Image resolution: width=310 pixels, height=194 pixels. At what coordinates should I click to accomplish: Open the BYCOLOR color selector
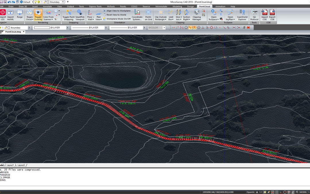click(x=156, y=28)
